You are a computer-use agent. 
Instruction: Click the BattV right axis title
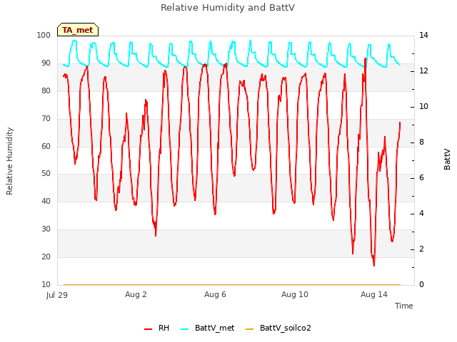[447, 159]
